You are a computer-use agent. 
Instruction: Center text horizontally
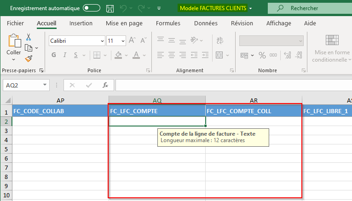(x=172, y=55)
